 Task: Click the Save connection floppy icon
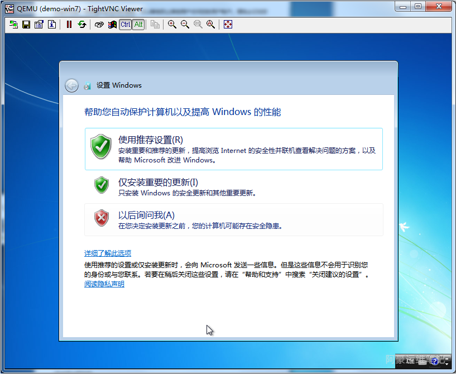tap(26, 25)
